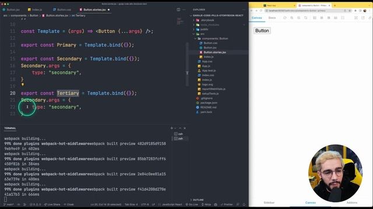Click Storybook zoom out icon
The height and width of the screenshot is (209, 373).
coord(299,18)
